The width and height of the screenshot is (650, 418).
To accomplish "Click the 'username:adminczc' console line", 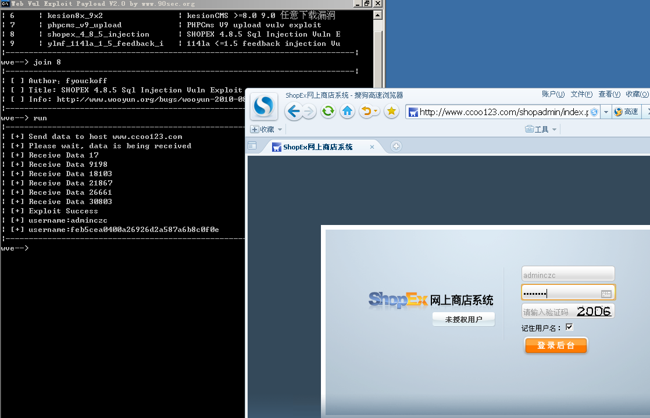I will pos(68,220).
